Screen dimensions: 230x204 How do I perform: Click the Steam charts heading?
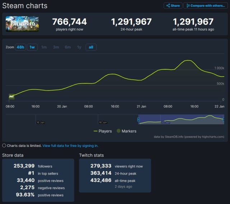pos(25,6)
